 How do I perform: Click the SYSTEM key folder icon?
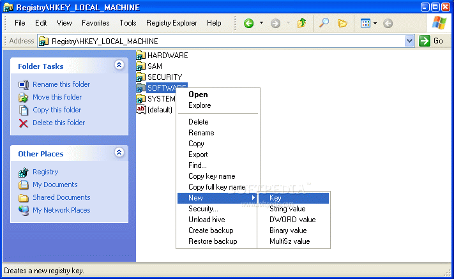(140, 99)
